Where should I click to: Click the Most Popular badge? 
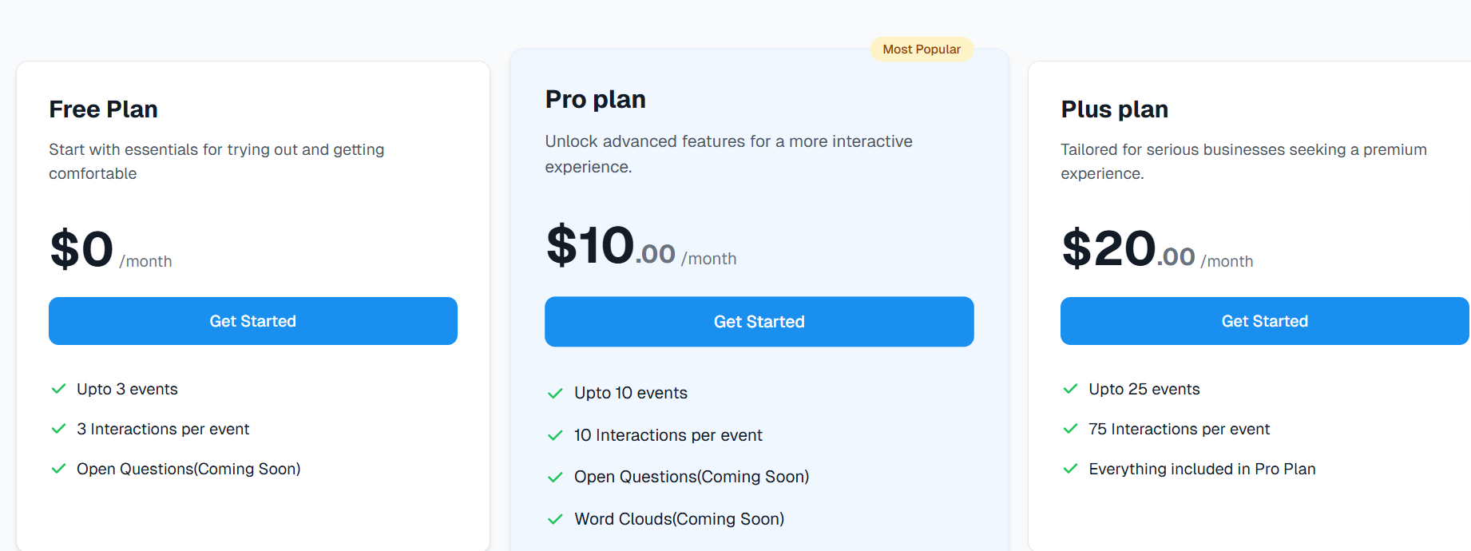click(922, 50)
